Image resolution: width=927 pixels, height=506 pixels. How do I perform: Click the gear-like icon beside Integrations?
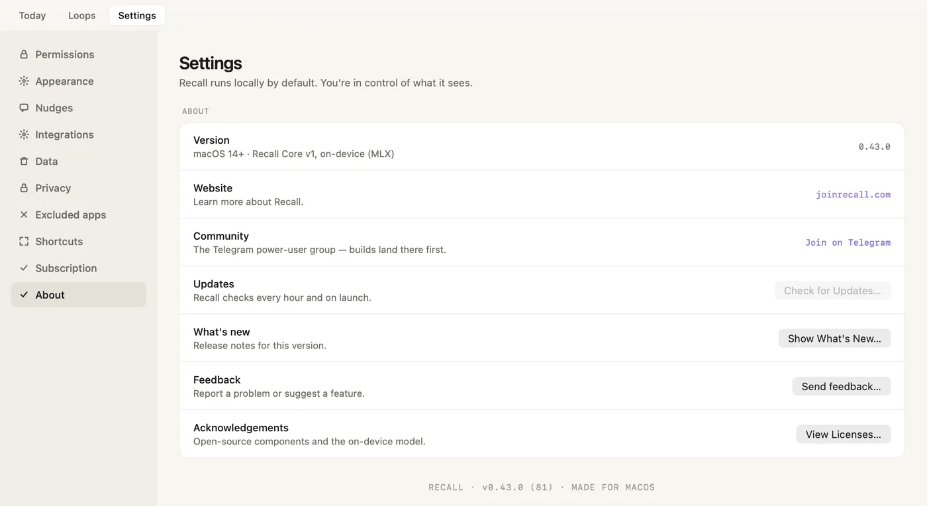coord(24,134)
